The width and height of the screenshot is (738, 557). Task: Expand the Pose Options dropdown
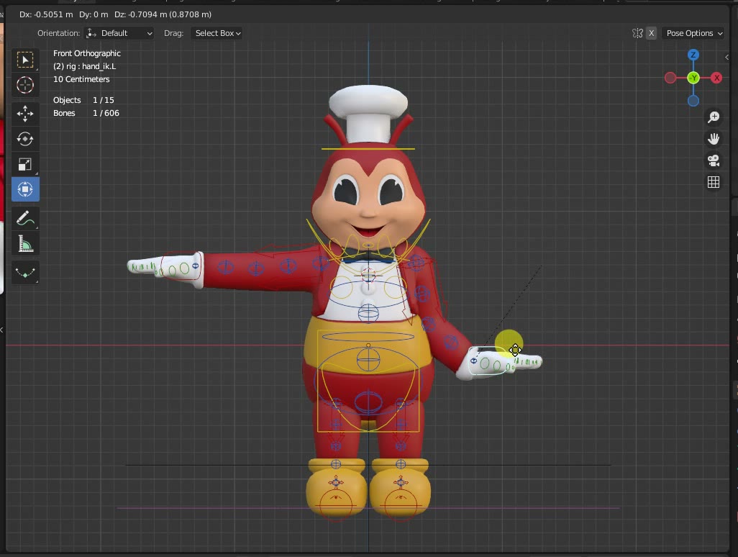[693, 33]
